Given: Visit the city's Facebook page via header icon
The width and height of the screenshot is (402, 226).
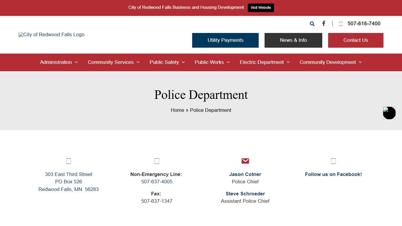Looking at the screenshot, I should pos(323,24).
